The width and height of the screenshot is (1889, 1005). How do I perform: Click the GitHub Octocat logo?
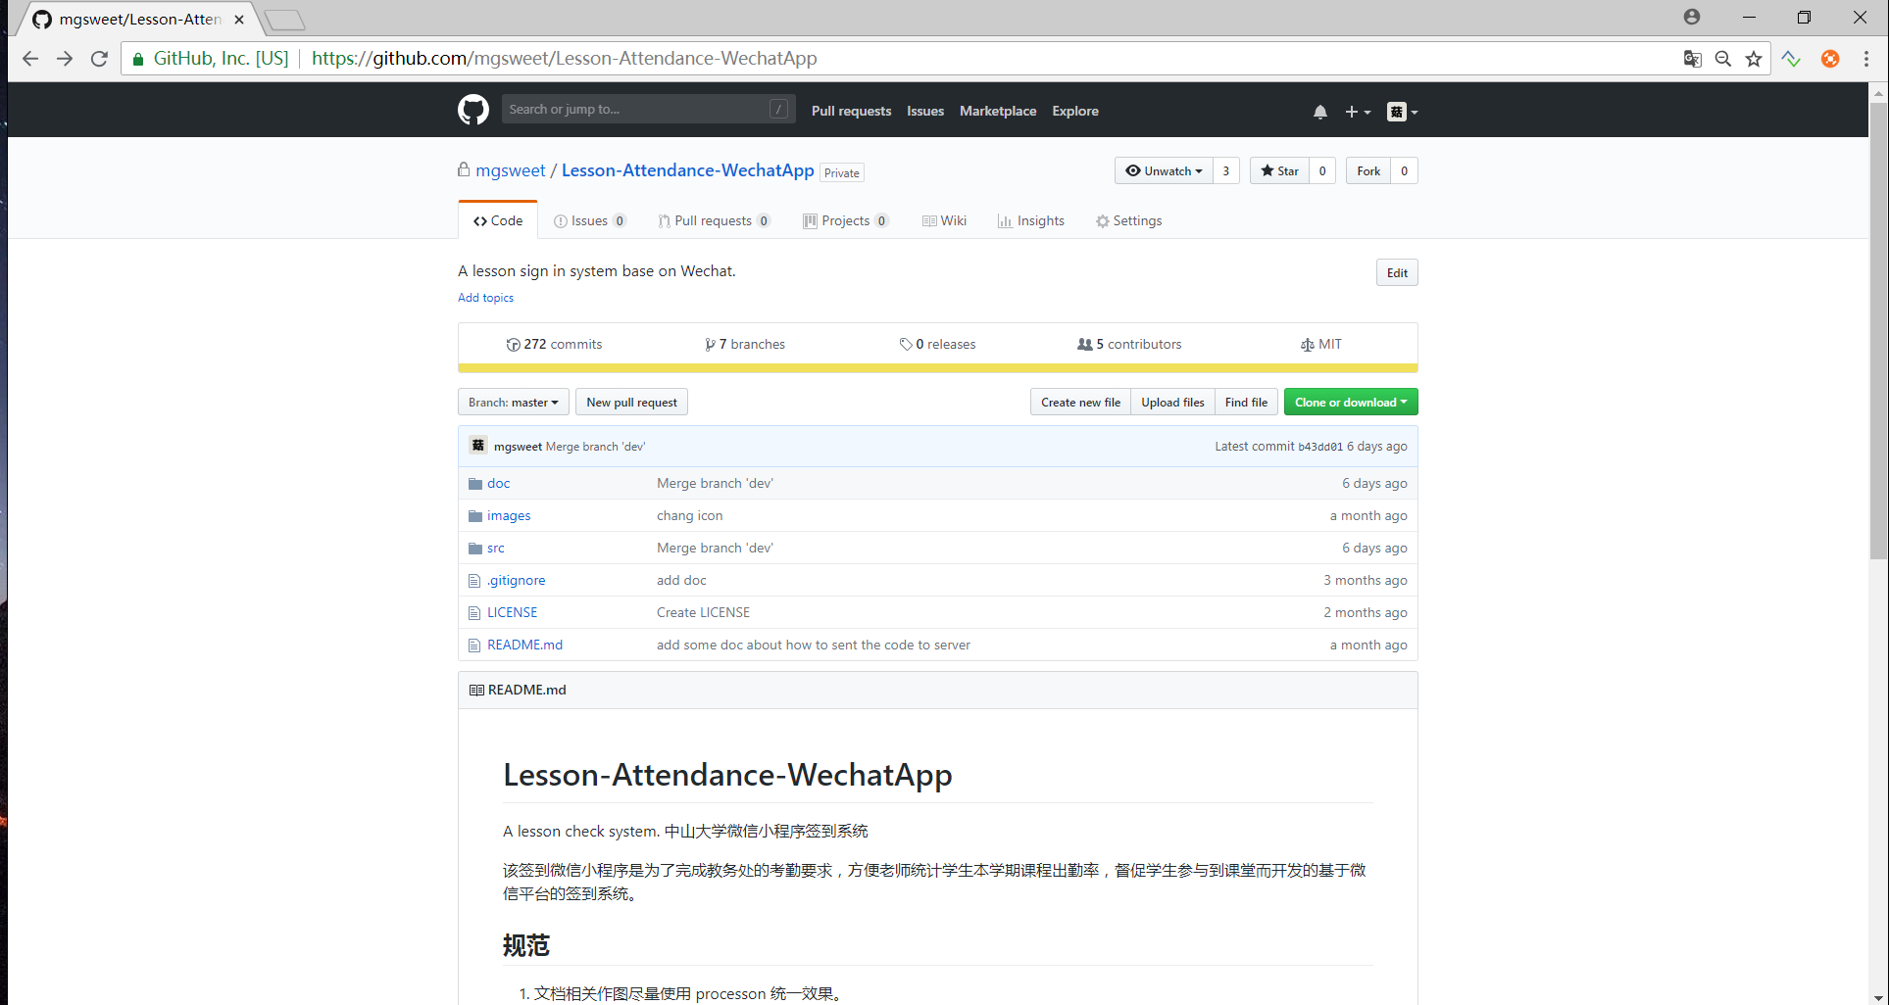[473, 110]
